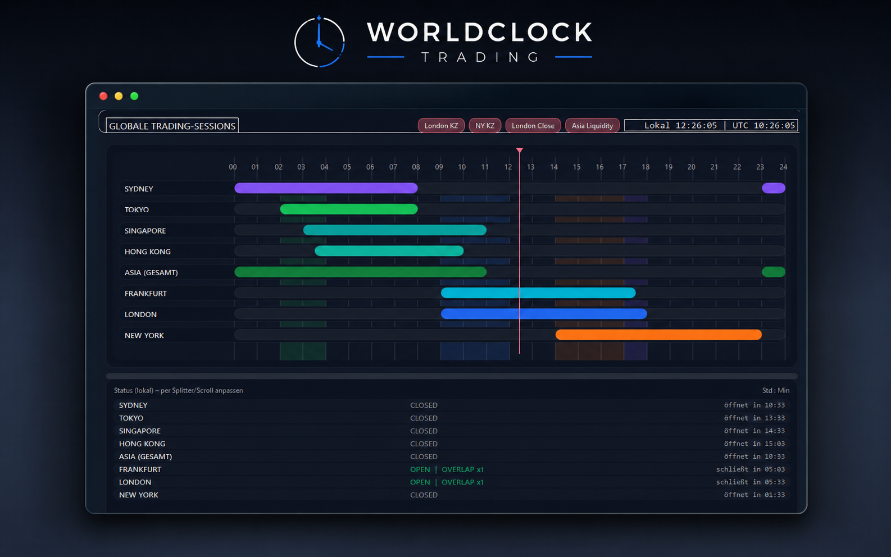The height and width of the screenshot is (557, 891).
Task: Click the purple Sydney session bar
Action: point(326,188)
